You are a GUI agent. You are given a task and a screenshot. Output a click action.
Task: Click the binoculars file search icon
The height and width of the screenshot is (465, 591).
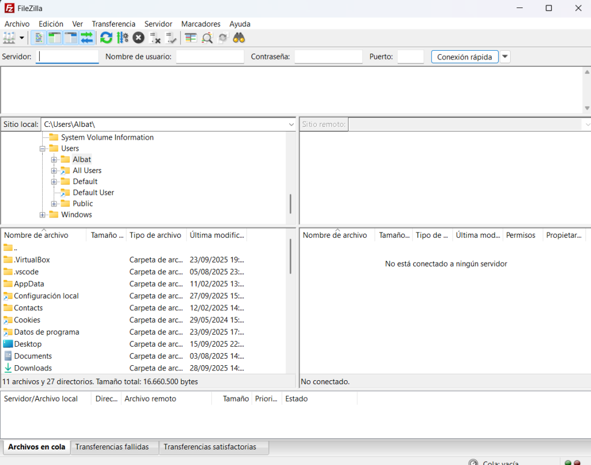coord(239,38)
